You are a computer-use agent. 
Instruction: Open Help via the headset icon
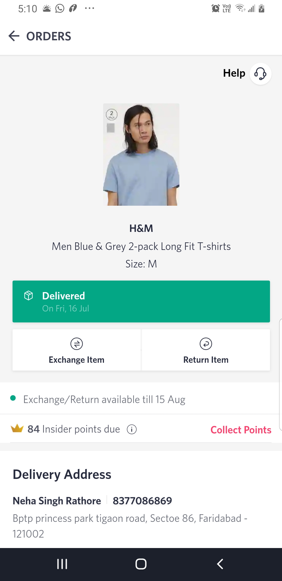[260, 74]
